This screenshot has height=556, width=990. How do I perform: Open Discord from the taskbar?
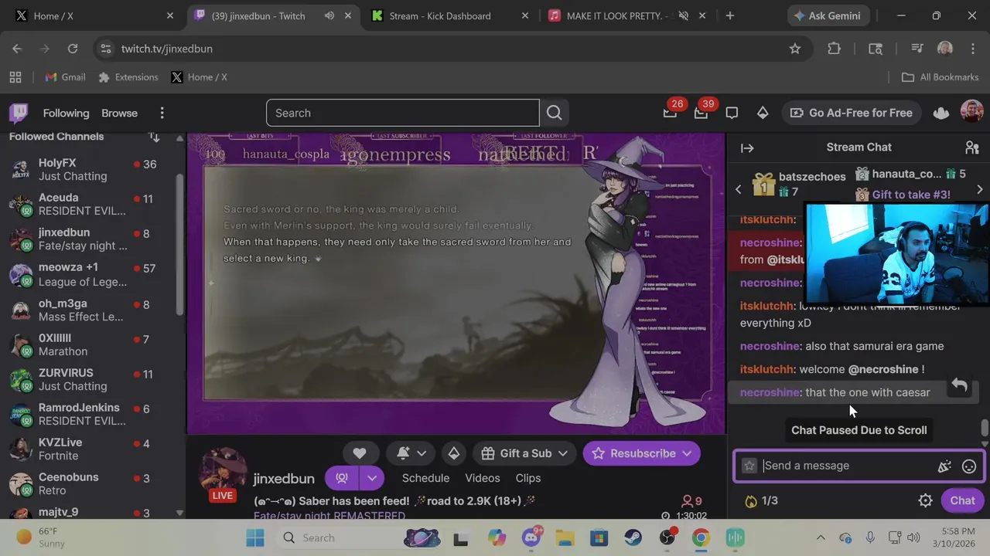[531, 537]
